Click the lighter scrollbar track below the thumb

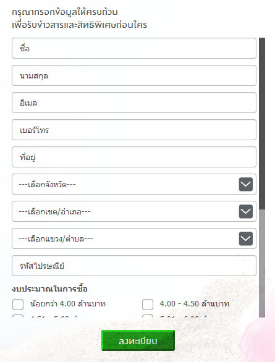click(x=262, y=263)
